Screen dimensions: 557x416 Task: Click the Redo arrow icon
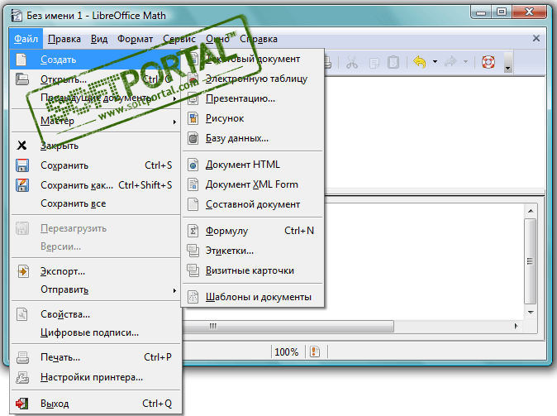[x=451, y=61]
